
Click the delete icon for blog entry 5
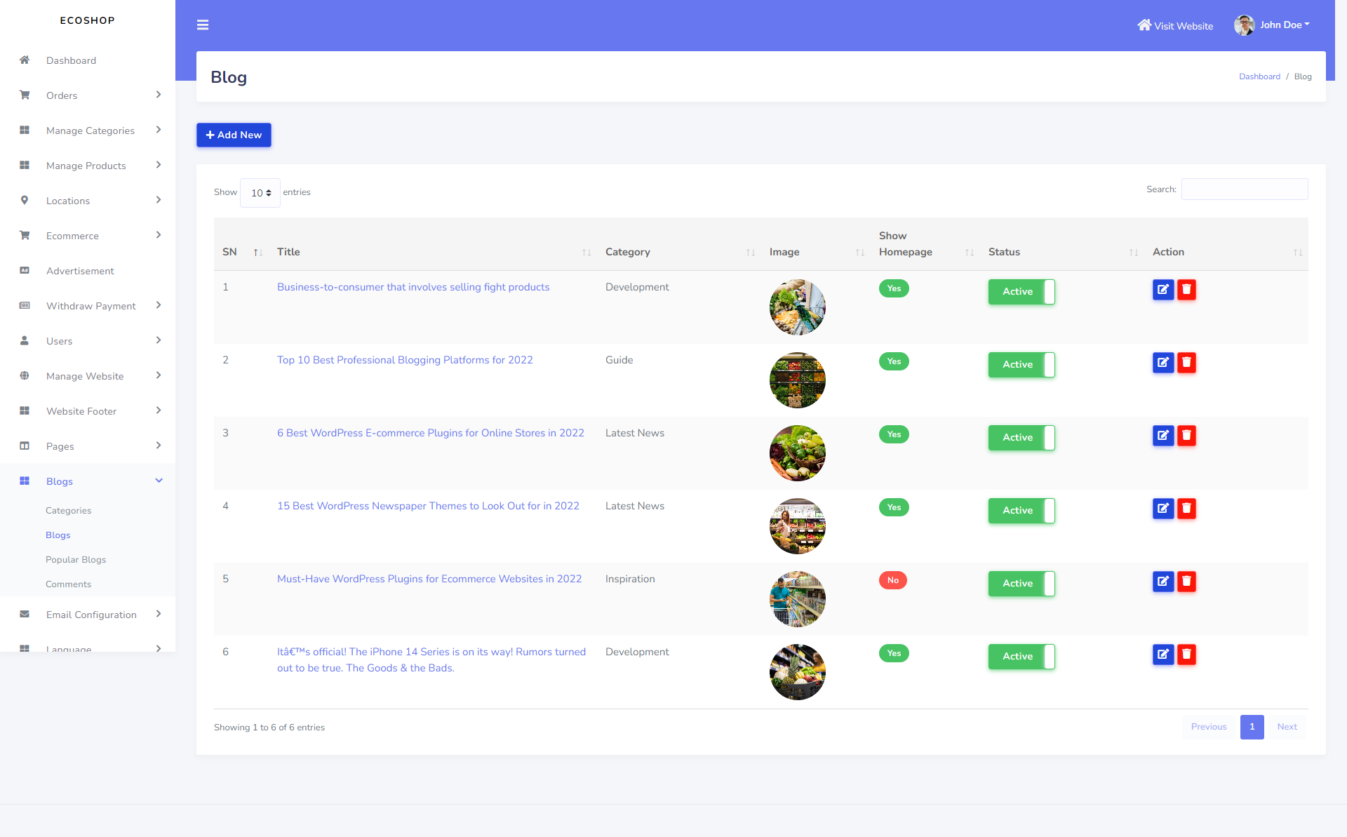(x=1187, y=581)
